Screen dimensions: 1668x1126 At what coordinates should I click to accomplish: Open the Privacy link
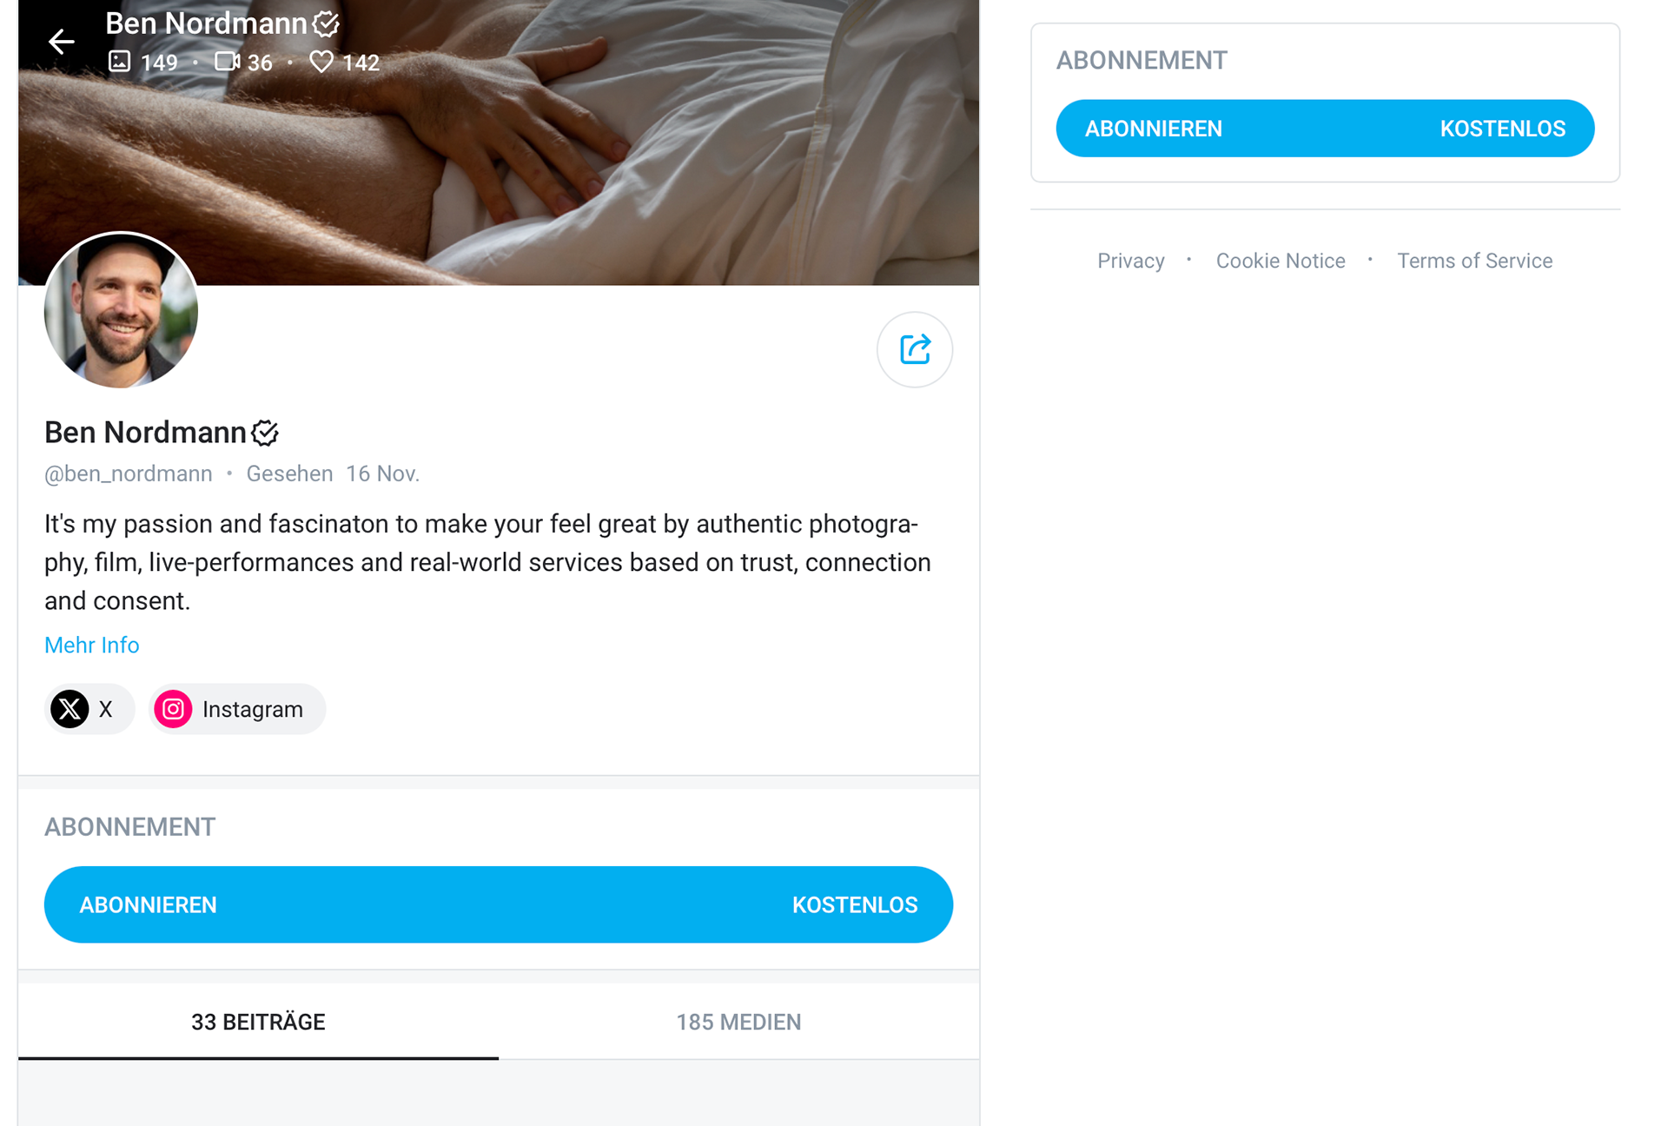tap(1130, 261)
